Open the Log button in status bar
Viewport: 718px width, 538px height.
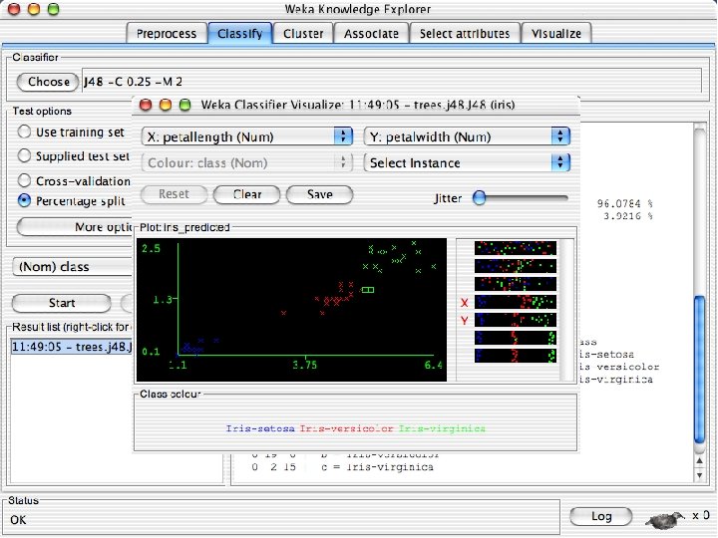pos(600,516)
